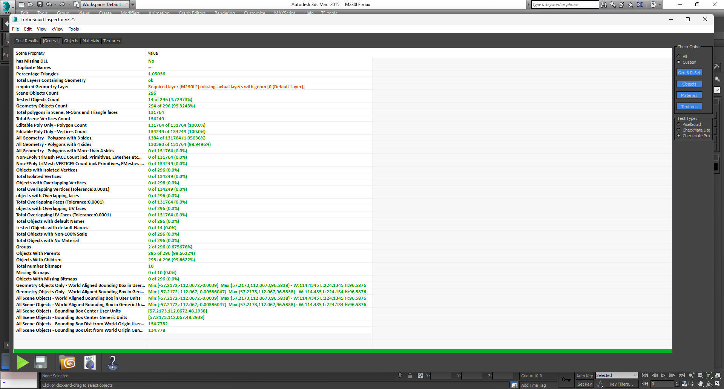Run the inspector test with the green play button
Screen dimensions: 724x389
click(22, 363)
